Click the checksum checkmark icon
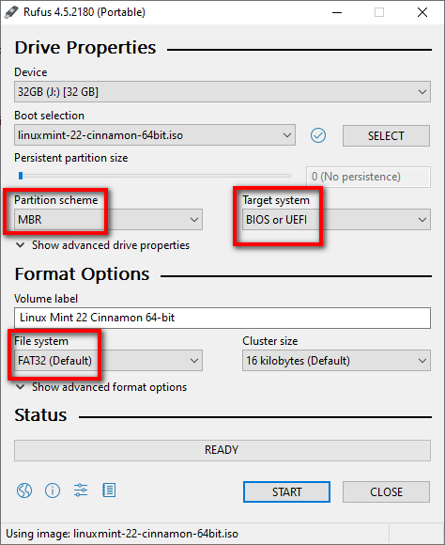This screenshot has width=445, height=545. [x=318, y=135]
